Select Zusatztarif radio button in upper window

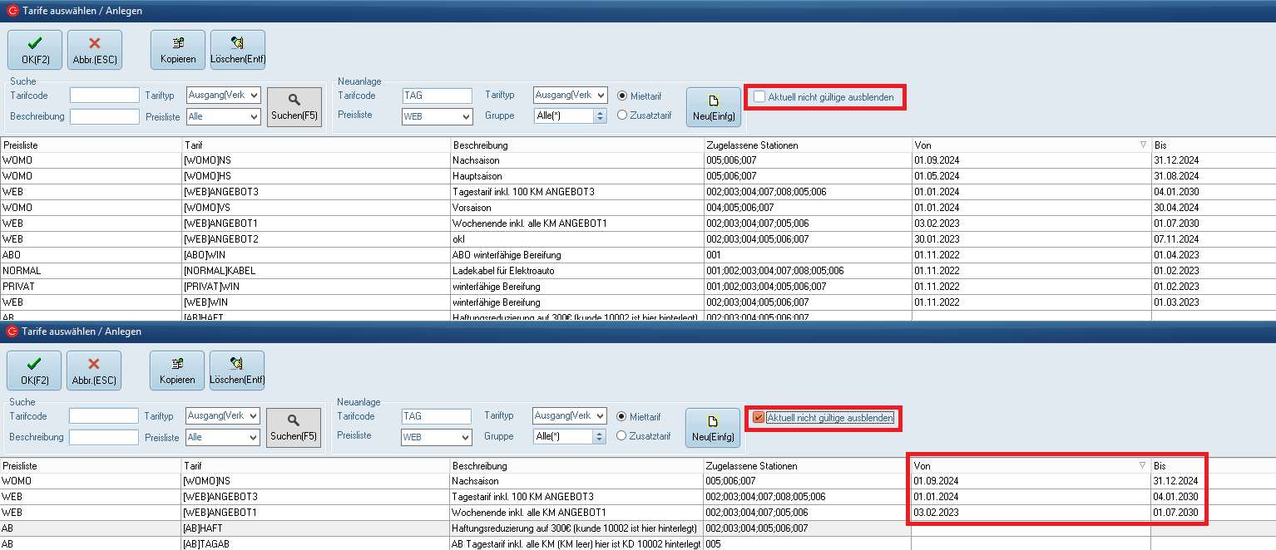tap(622, 115)
